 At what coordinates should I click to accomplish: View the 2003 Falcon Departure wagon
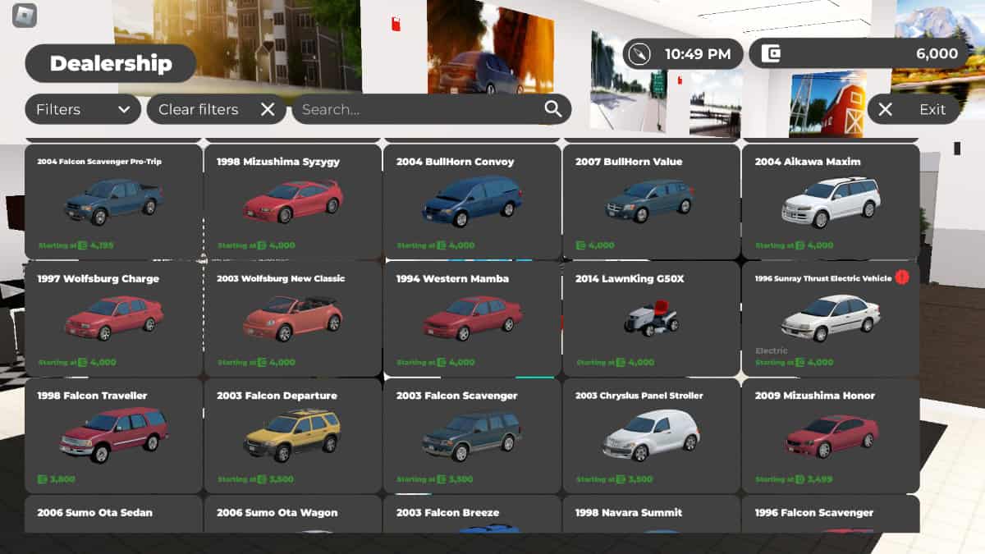click(x=292, y=437)
